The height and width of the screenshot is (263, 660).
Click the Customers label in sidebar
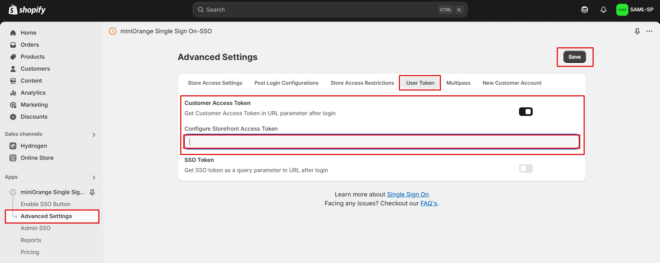coord(35,69)
